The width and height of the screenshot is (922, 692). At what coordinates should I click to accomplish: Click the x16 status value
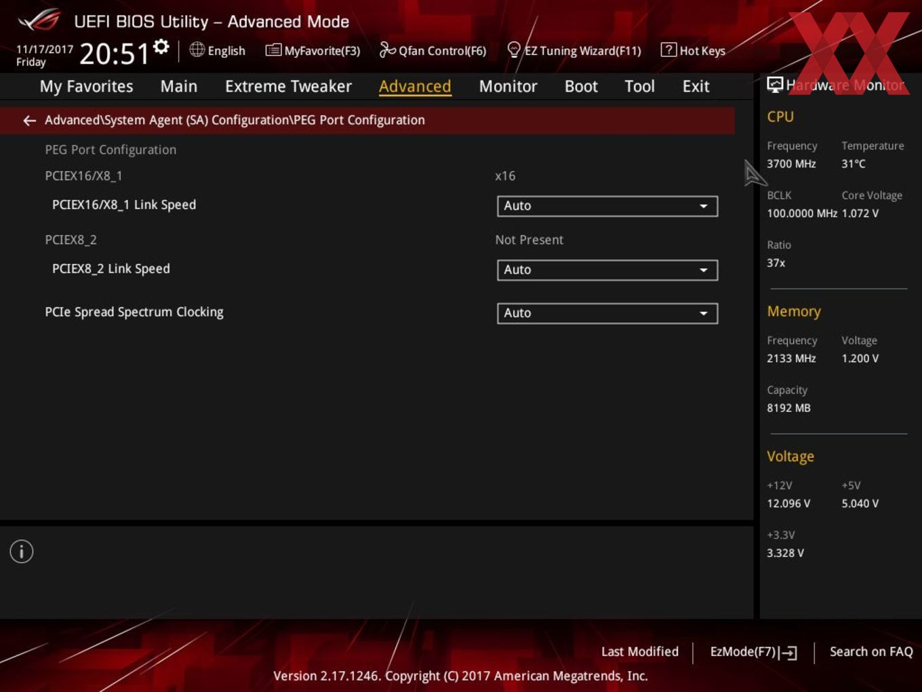tap(505, 176)
